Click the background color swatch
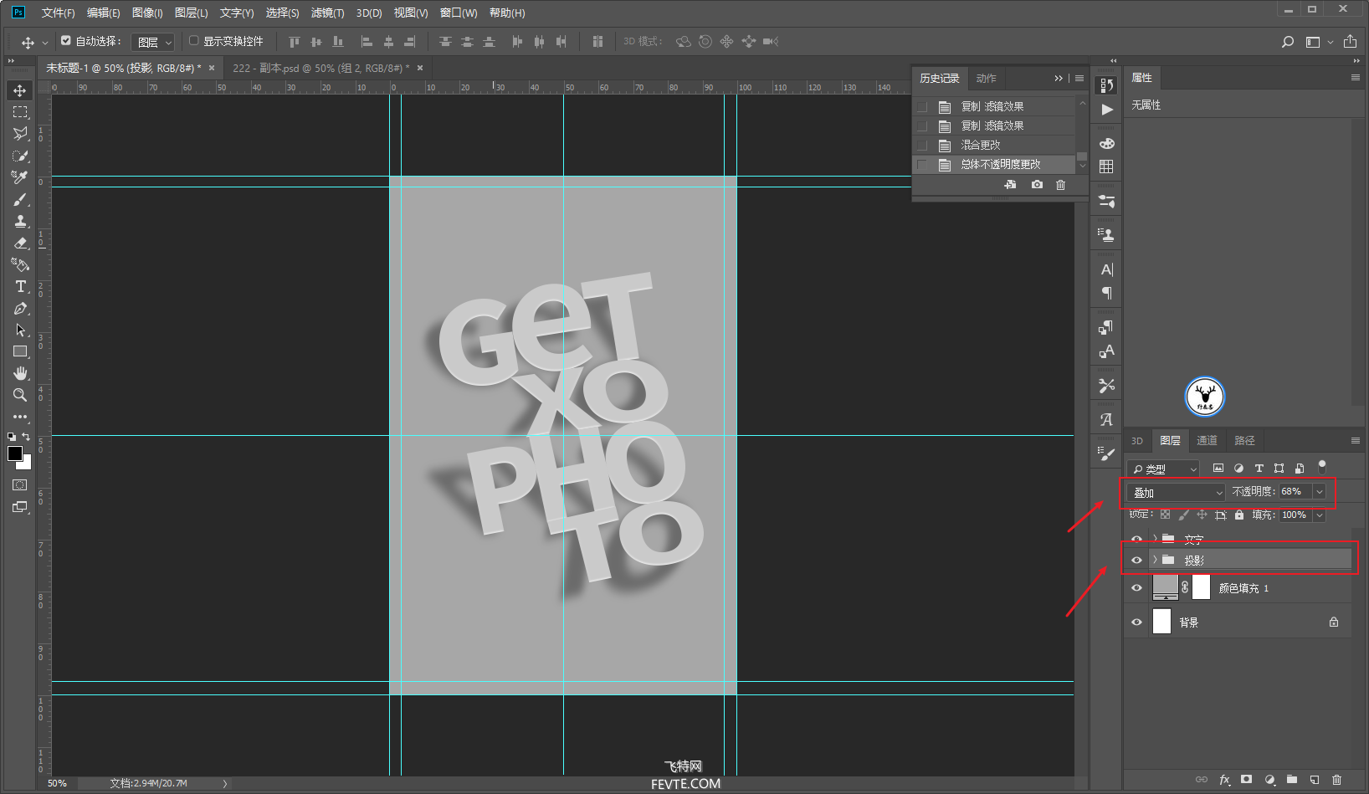 [26, 464]
